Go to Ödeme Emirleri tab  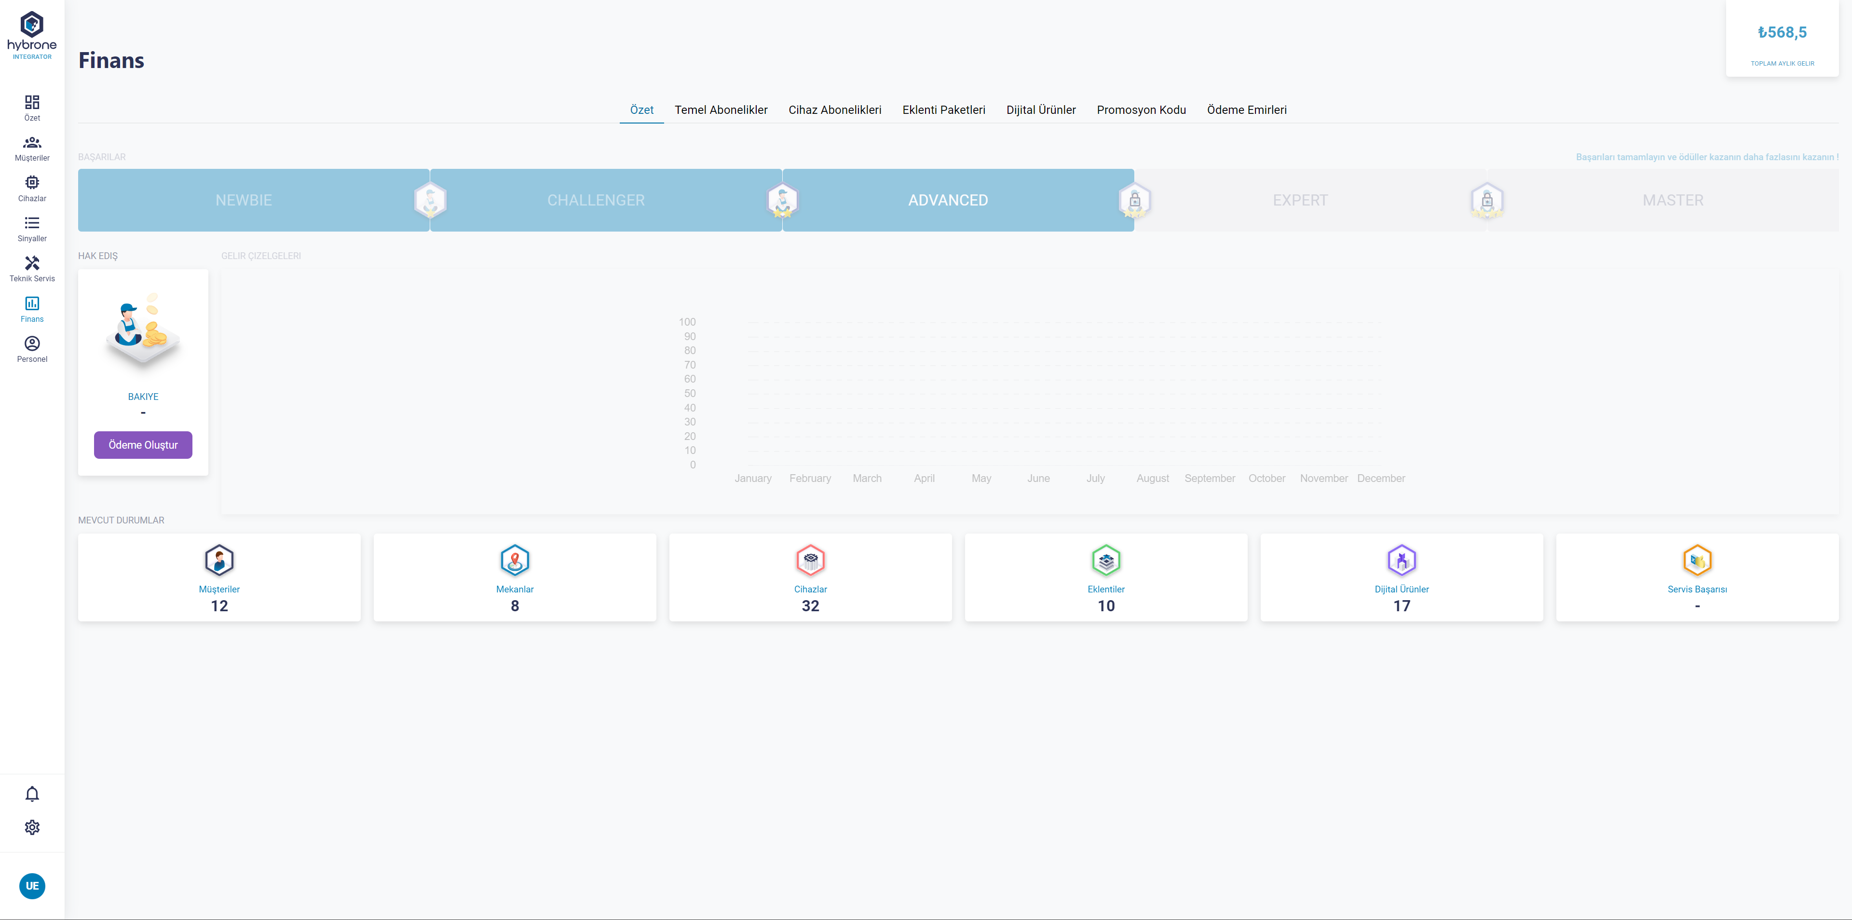(x=1246, y=110)
